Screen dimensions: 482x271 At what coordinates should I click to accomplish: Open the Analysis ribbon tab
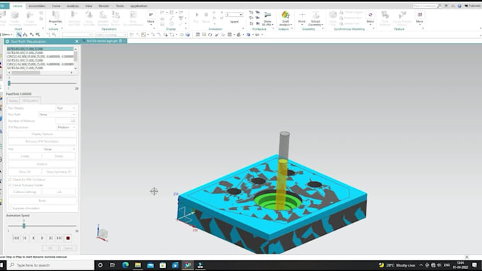click(x=72, y=6)
